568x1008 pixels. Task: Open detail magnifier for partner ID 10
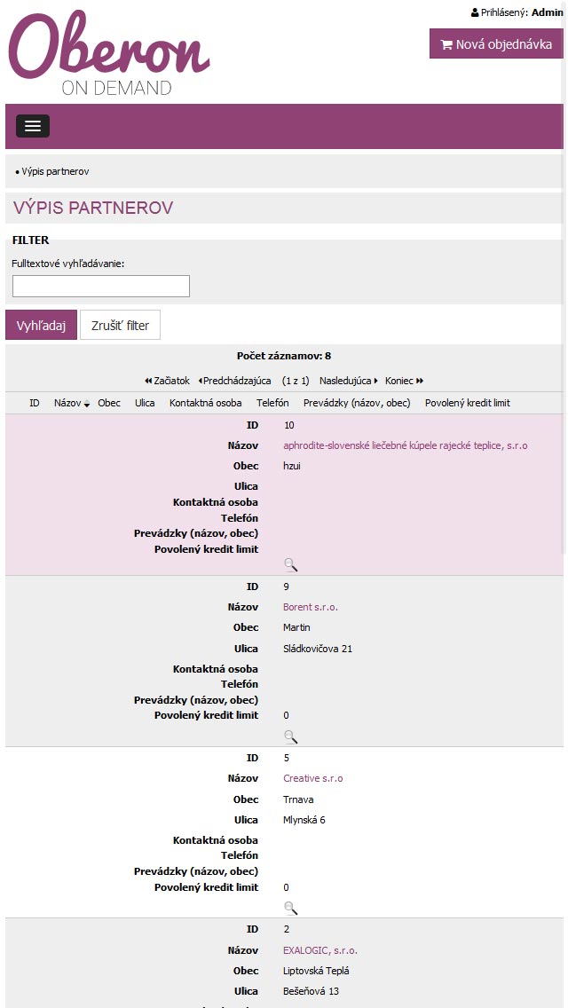click(x=291, y=564)
